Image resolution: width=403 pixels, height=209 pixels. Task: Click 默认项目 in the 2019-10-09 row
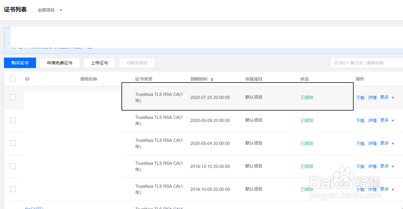point(253,189)
